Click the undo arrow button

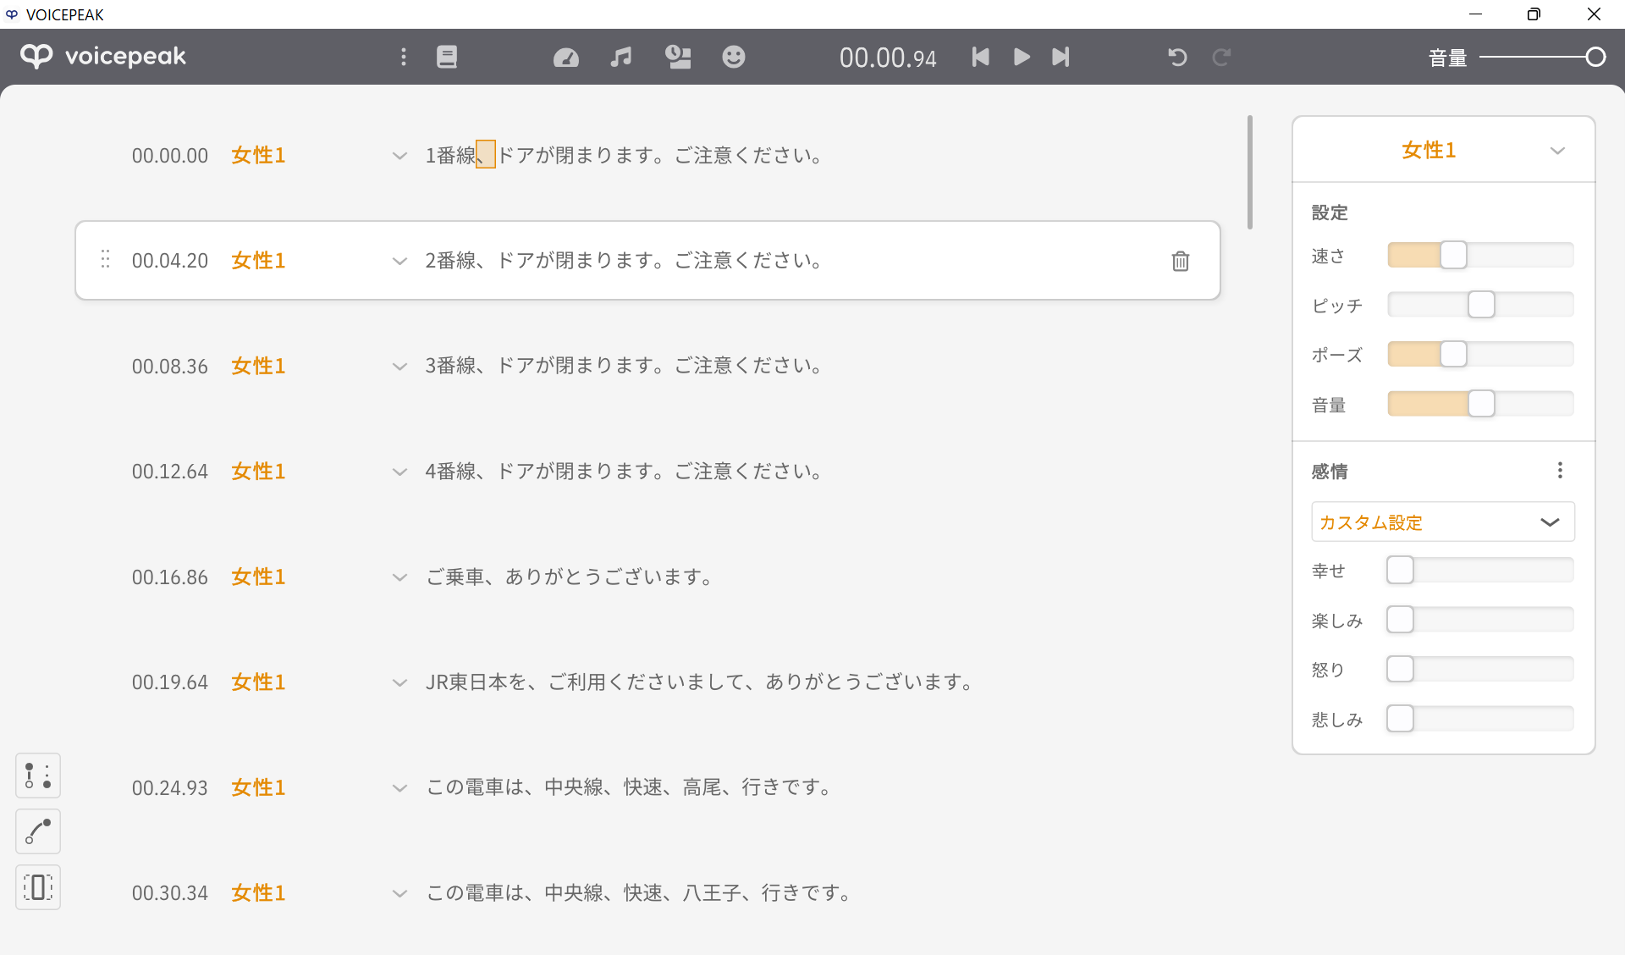click(1177, 57)
